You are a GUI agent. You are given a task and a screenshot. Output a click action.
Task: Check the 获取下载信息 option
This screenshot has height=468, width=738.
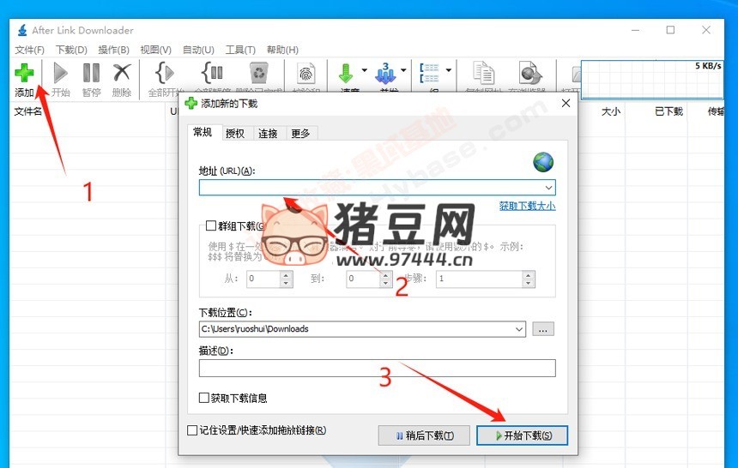[x=204, y=398]
